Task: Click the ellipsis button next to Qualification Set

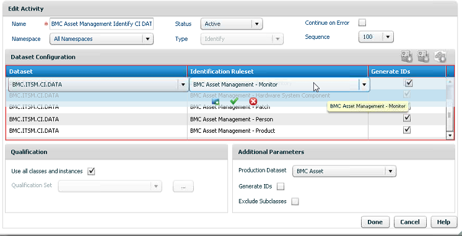Action: point(183,187)
